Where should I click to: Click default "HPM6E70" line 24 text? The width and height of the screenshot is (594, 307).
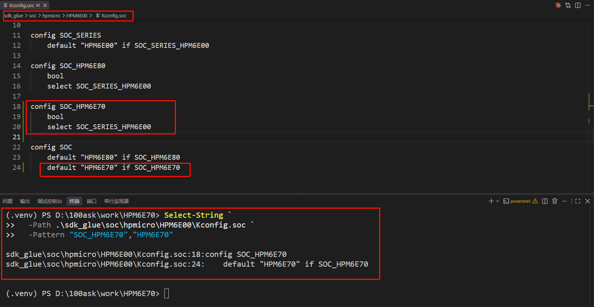pyautogui.click(x=114, y=168)
